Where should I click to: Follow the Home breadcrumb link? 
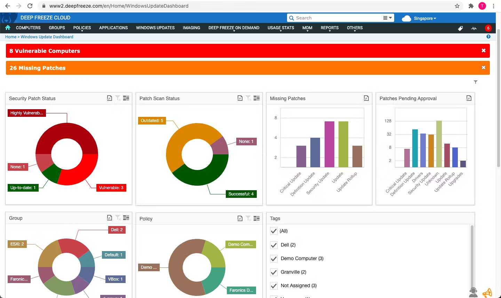(11, 37)
